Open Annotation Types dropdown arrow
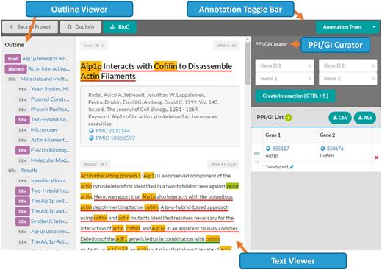This screenshot has height=270, width=382. [x=374, y=27]
